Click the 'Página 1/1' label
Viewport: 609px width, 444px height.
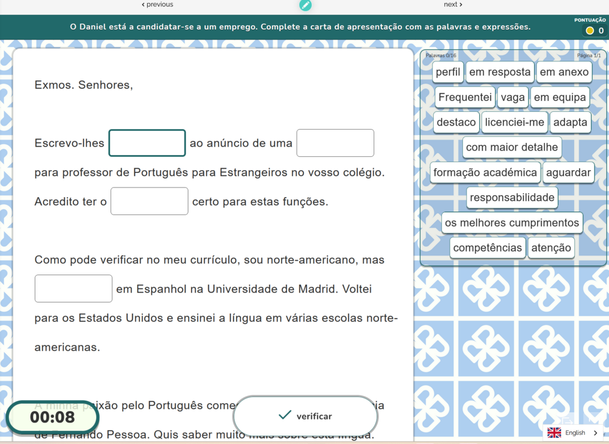[589, 55]
